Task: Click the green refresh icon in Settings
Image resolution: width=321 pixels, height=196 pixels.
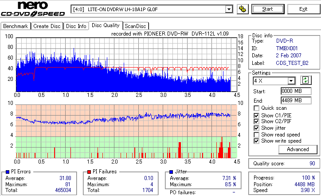Action: [305, 80]
